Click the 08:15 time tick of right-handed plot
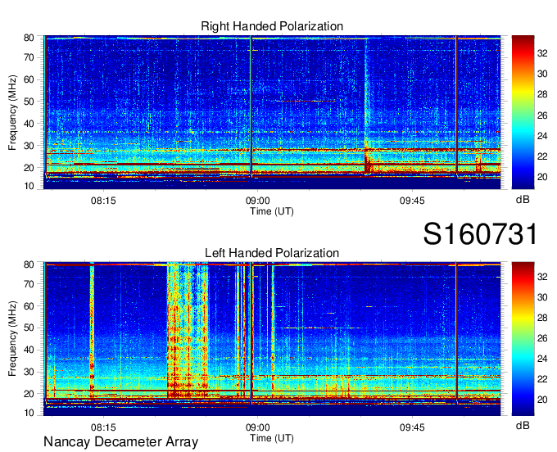Viewport: 557px width, 452px height. click(x=103, y=201)
